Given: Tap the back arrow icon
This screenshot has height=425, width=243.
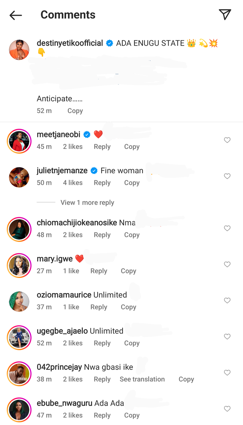Looking at the screenshot, I should tap(16, 15).
